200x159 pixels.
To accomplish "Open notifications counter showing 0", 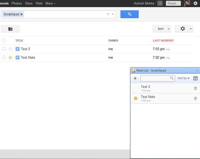I will pyautogui.click(x=160, y=3).
